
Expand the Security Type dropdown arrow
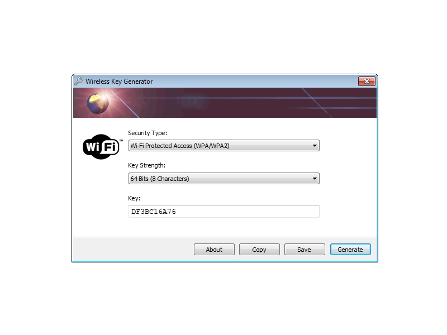(315, 146)
